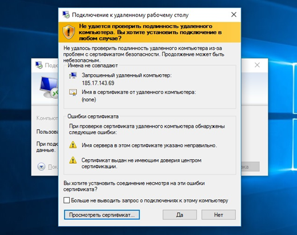Click the warning triangle for untrusted certification authority
297x235 pixels.
tap(73, 160)
